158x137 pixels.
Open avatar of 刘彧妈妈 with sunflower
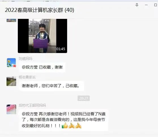(x=11, y=63)
